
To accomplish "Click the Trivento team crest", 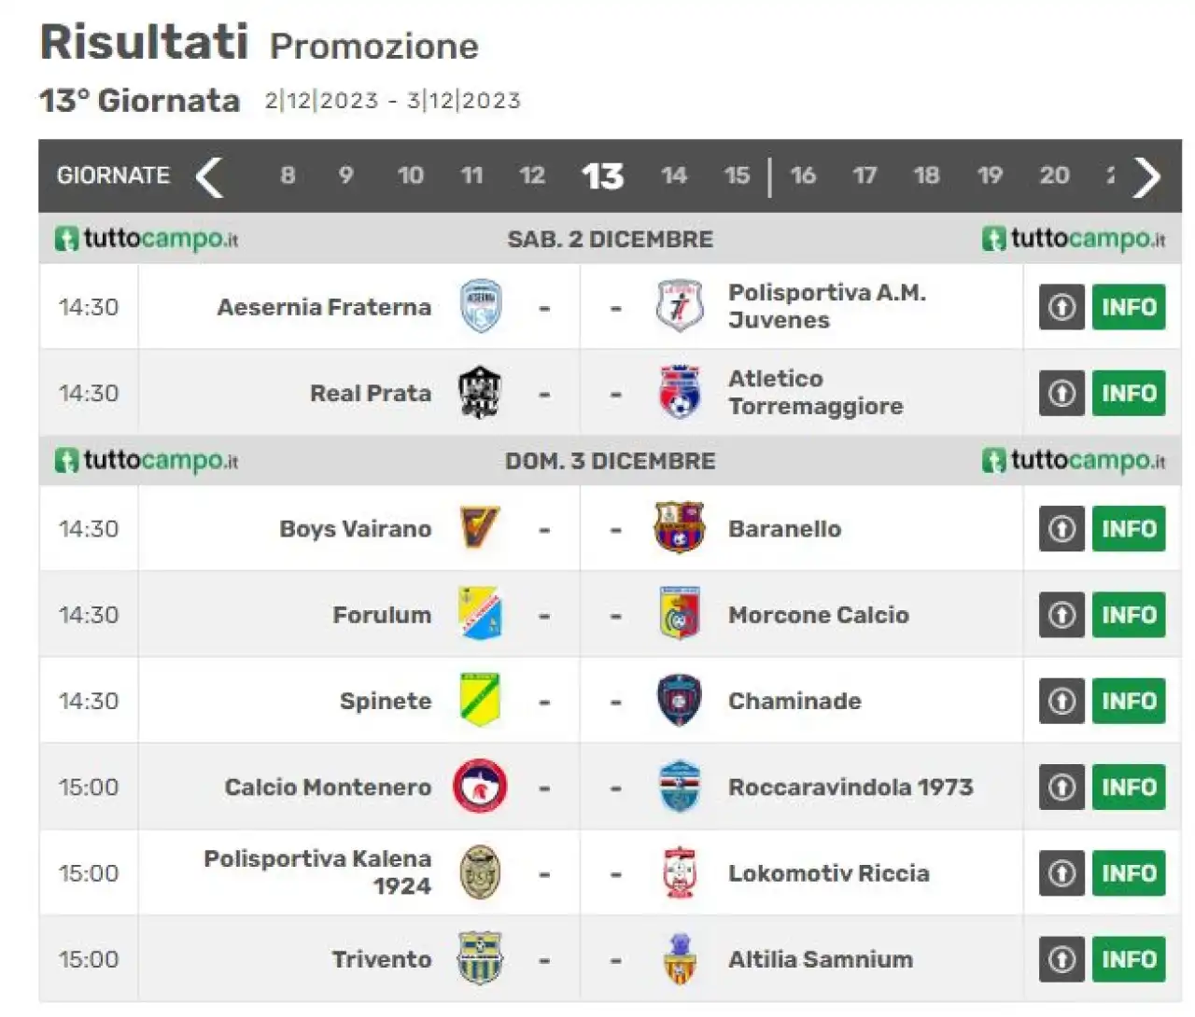I will (480, 958).
